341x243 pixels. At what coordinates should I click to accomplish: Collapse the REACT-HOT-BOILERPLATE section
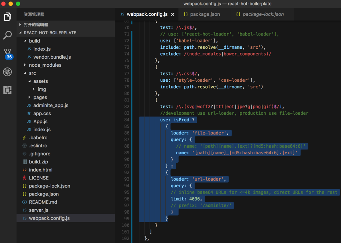pyautogui.click(x=50, y=33)
